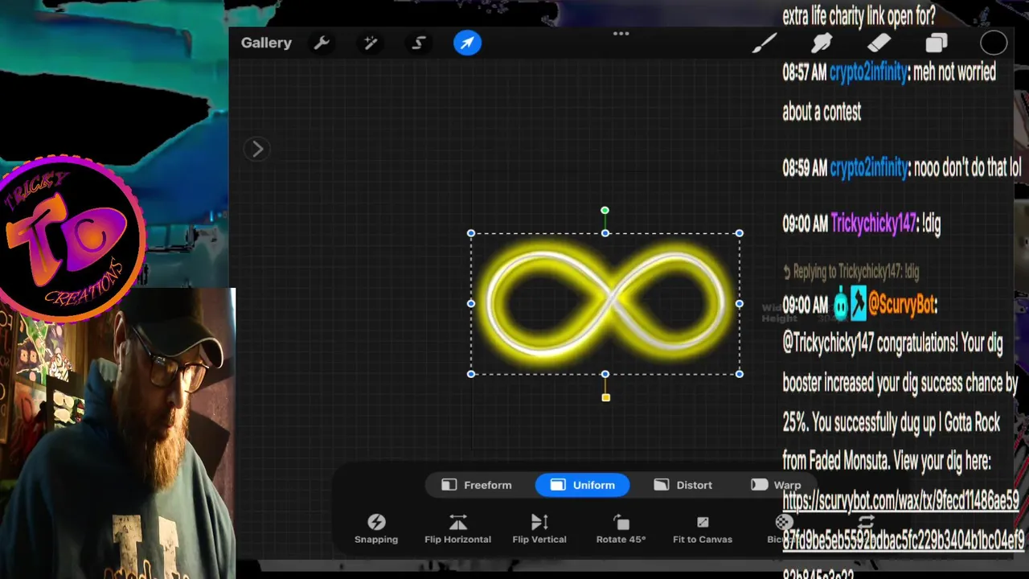Click the yellow bottom transform handle
1029x579 pixels.
click(x=605, y=397)
